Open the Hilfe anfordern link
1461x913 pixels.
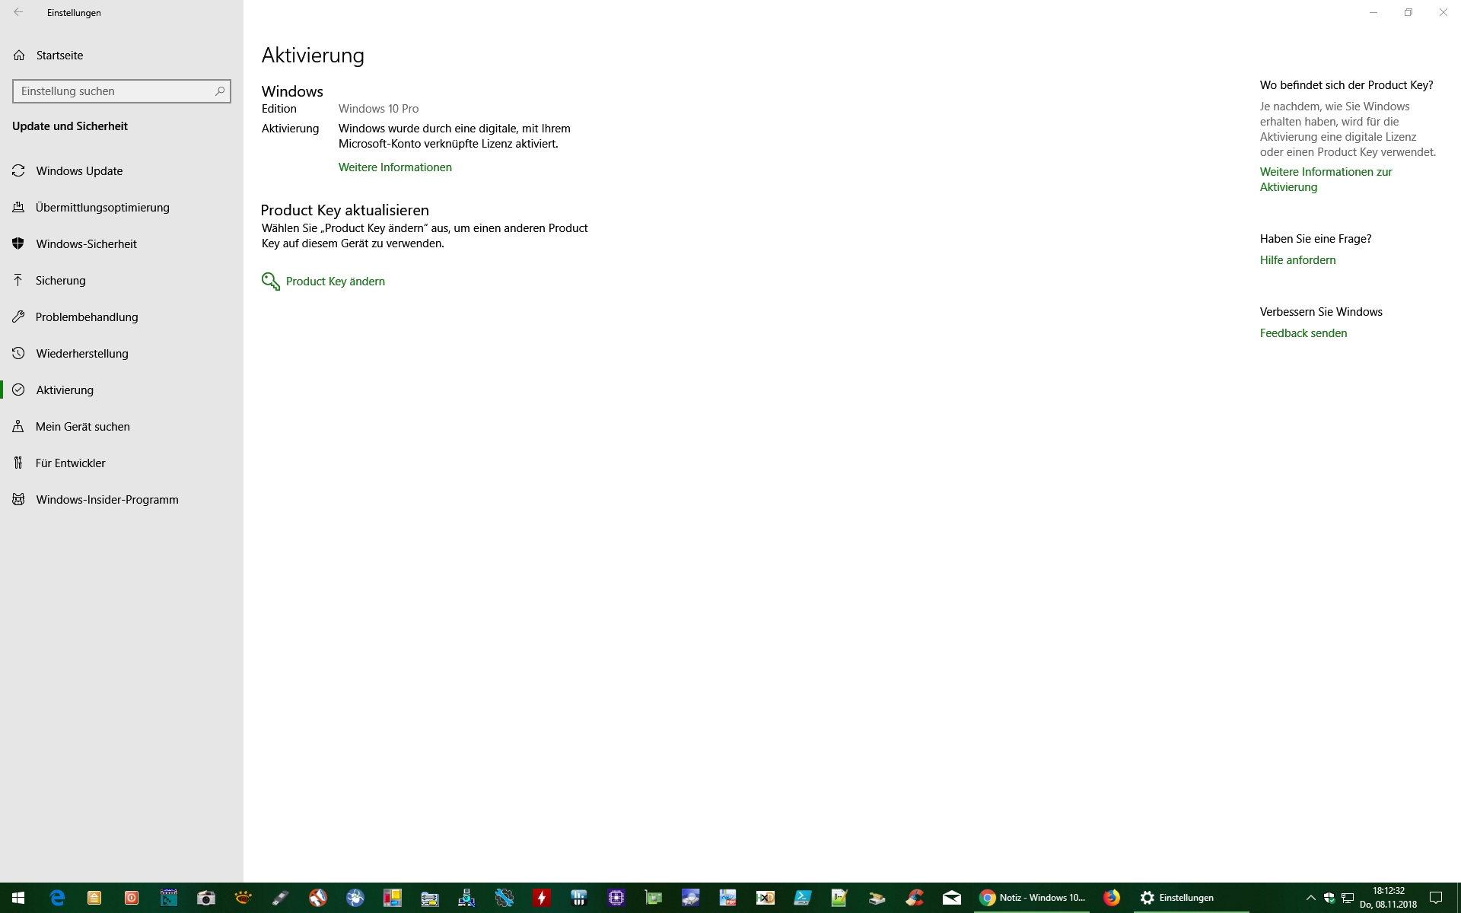coord(1297,260)
